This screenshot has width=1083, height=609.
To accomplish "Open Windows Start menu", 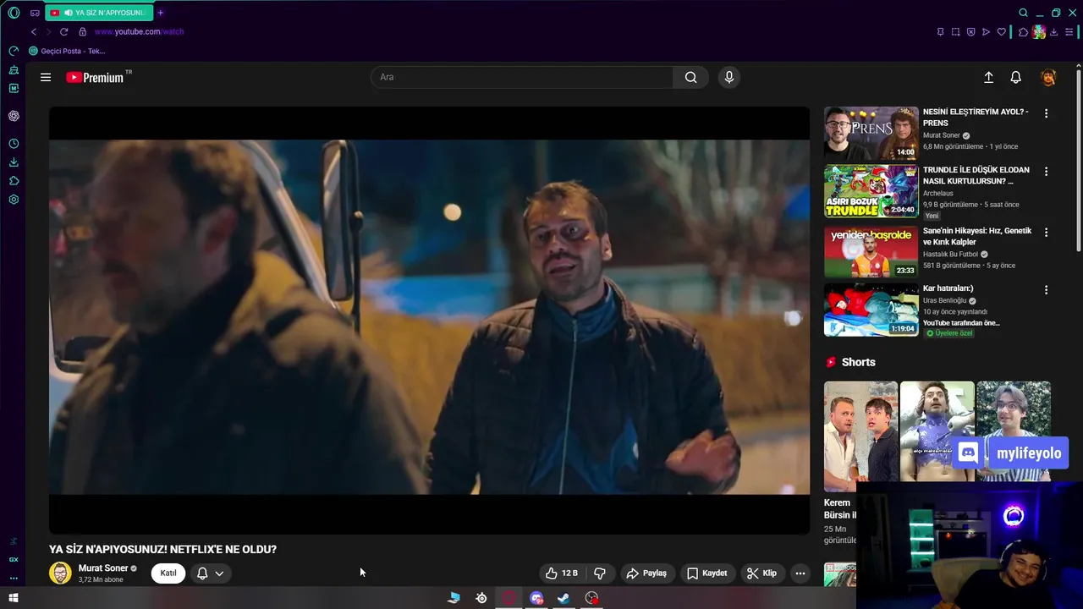I will click(x=14, y=598).
